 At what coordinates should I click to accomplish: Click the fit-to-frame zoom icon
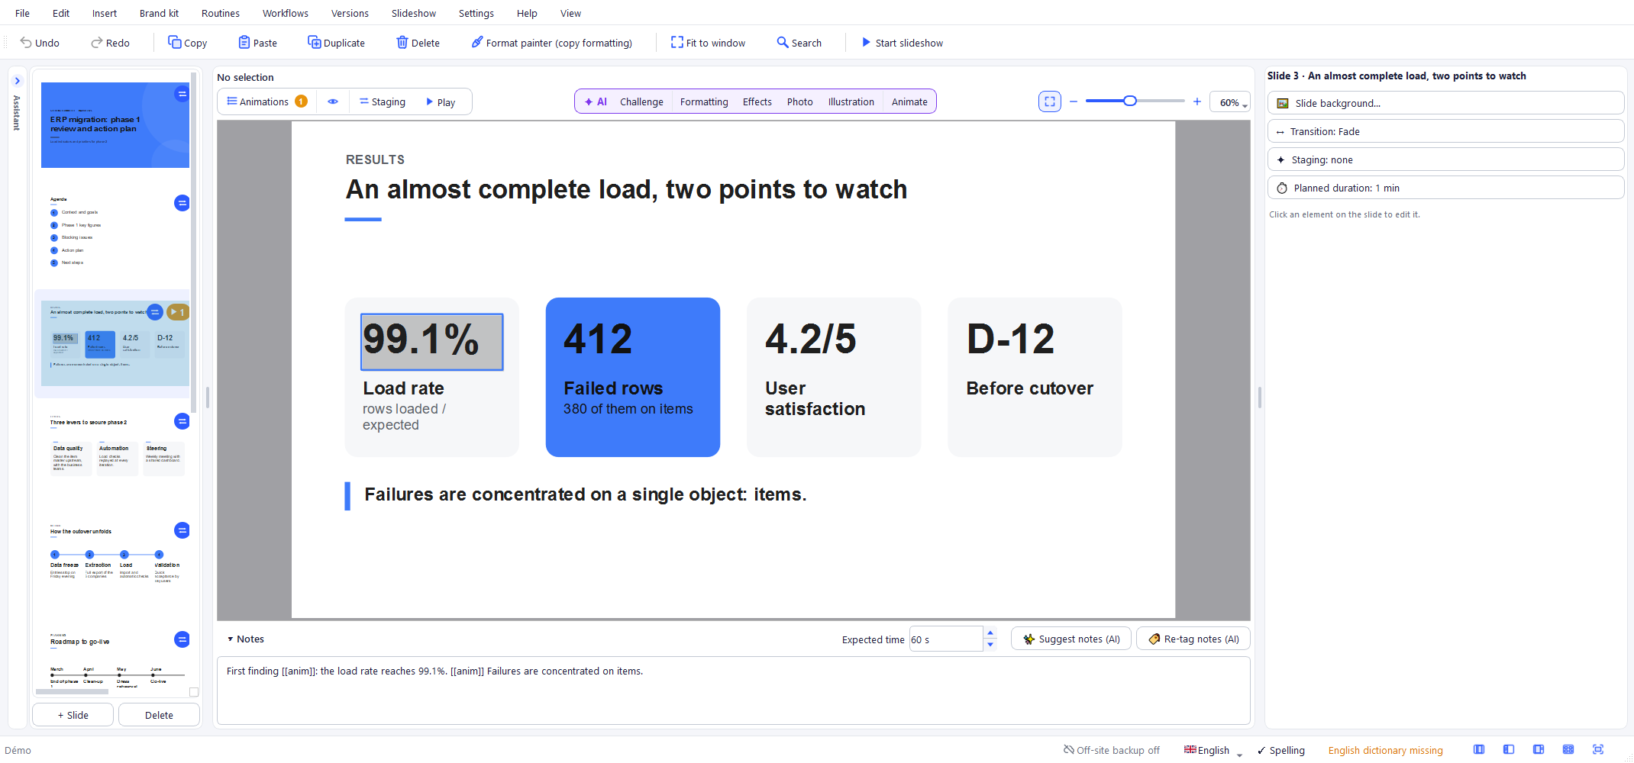[x=1050, y=101]
